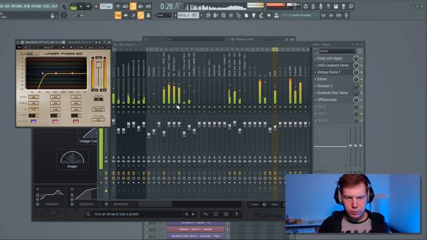Viewport: 427px width, 240px height.
Task: Open the PATTERNS menu
Action: click(17, 6)
